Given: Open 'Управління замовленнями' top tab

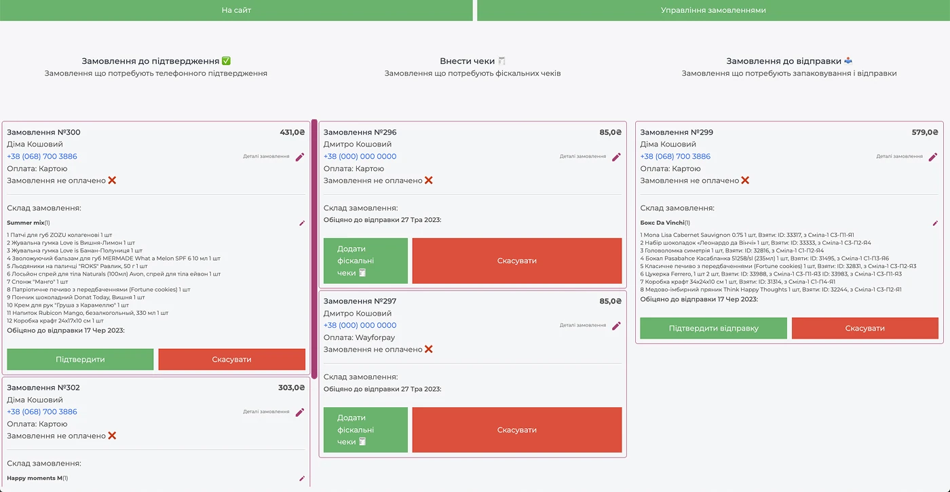Looking at the screenshot, I should click(x=713, y=10).
